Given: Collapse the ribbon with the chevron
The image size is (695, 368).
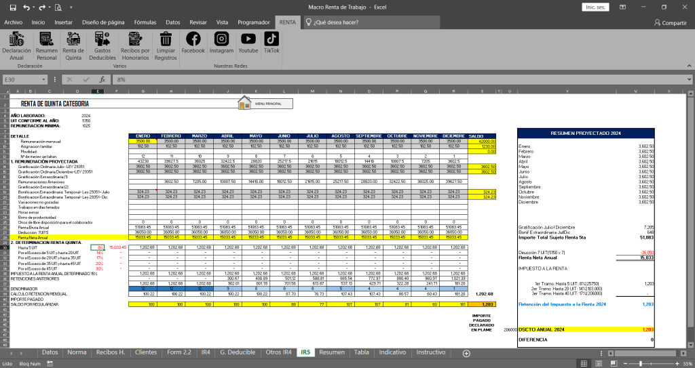Looking at the screenshot, I should point(690,66).
